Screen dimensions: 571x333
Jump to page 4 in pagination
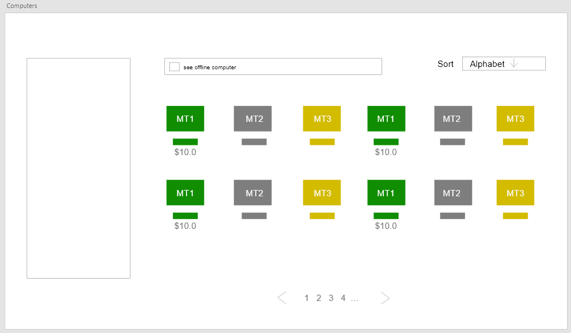[343, 298]
